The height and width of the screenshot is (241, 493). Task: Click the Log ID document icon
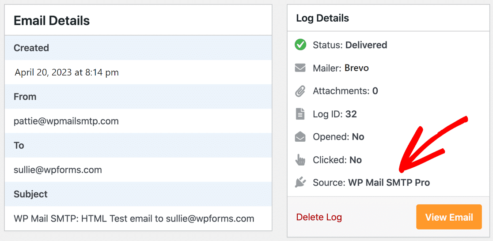(300, 114)
